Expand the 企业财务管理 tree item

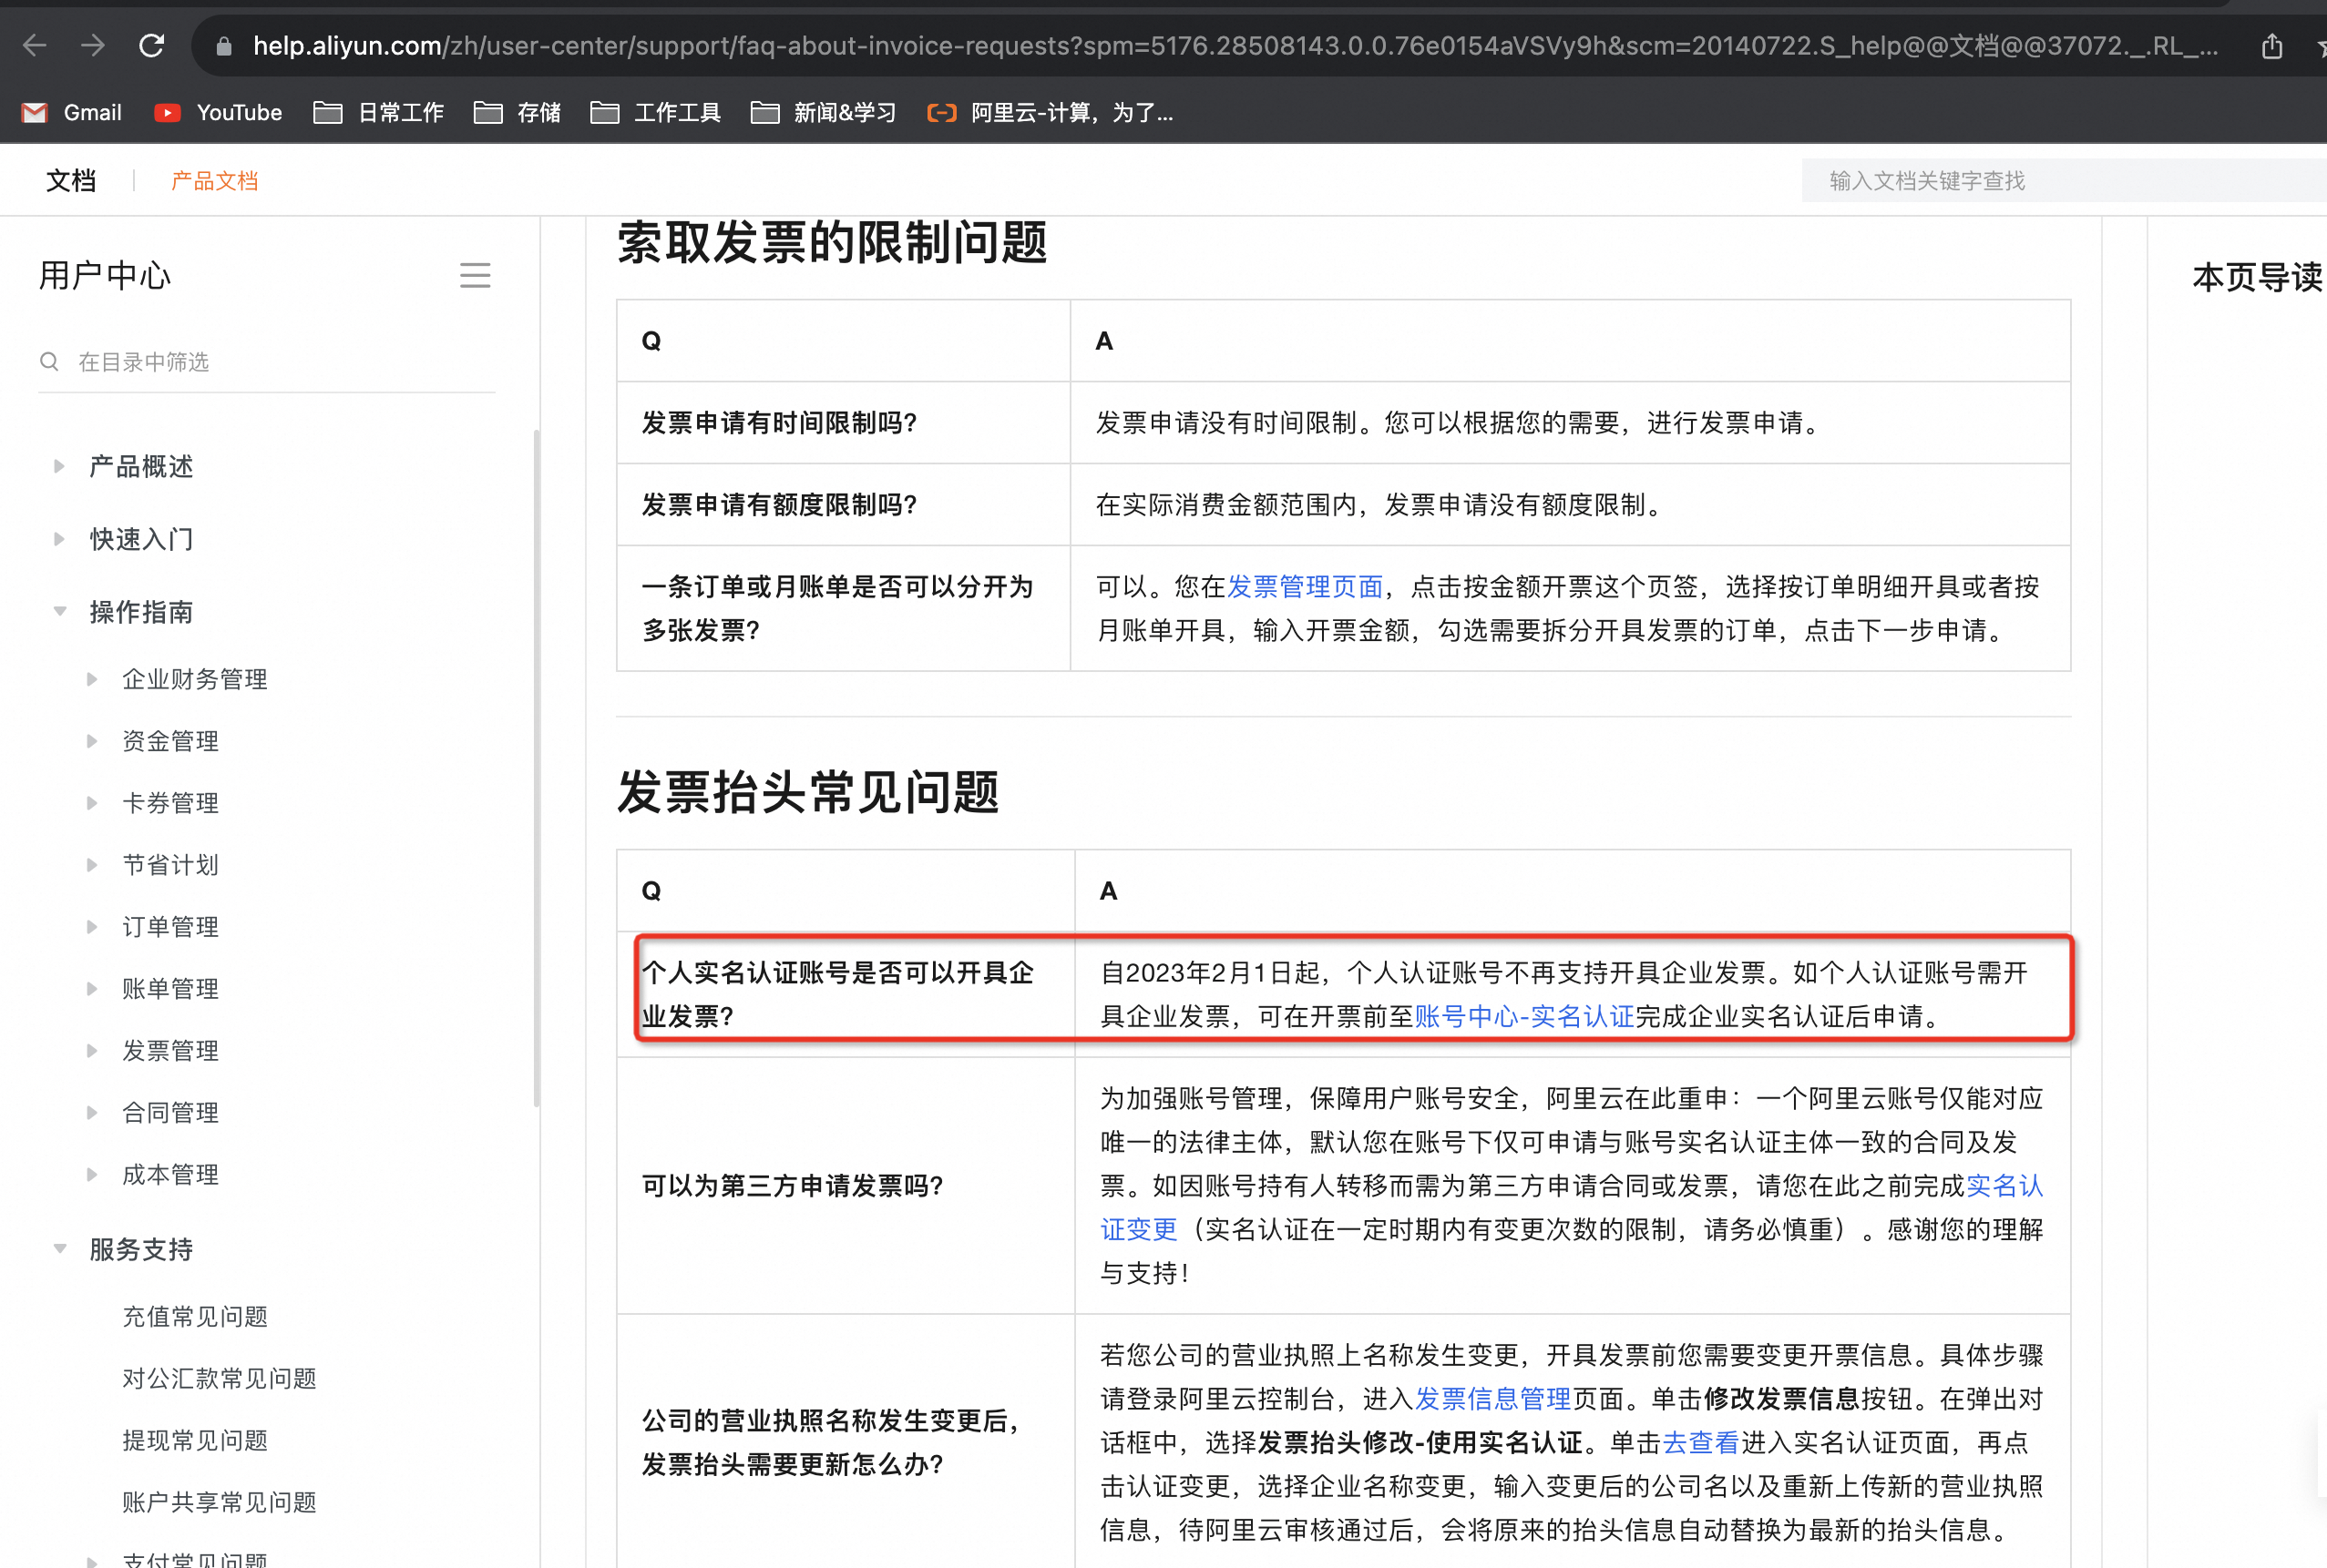92,679
